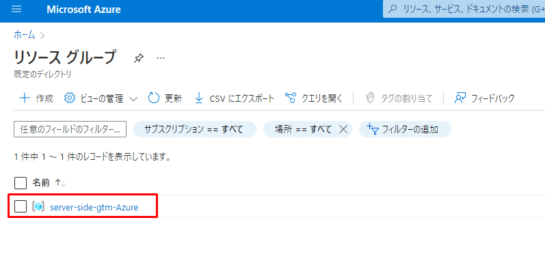Click the circular refresh icon
545x261 pixels.
pos(154,98)
